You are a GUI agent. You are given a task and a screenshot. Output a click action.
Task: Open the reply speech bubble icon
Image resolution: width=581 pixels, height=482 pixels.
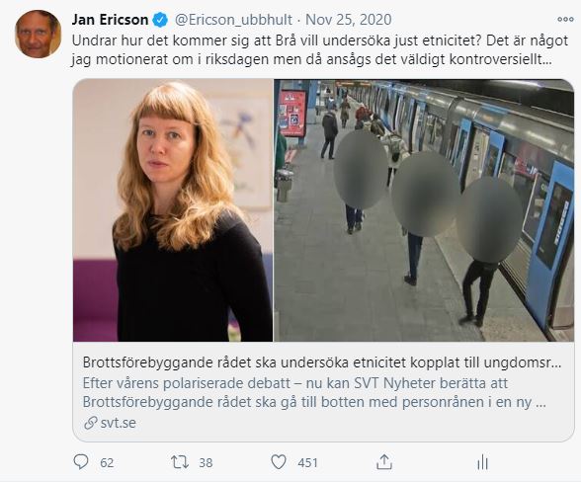81,462
